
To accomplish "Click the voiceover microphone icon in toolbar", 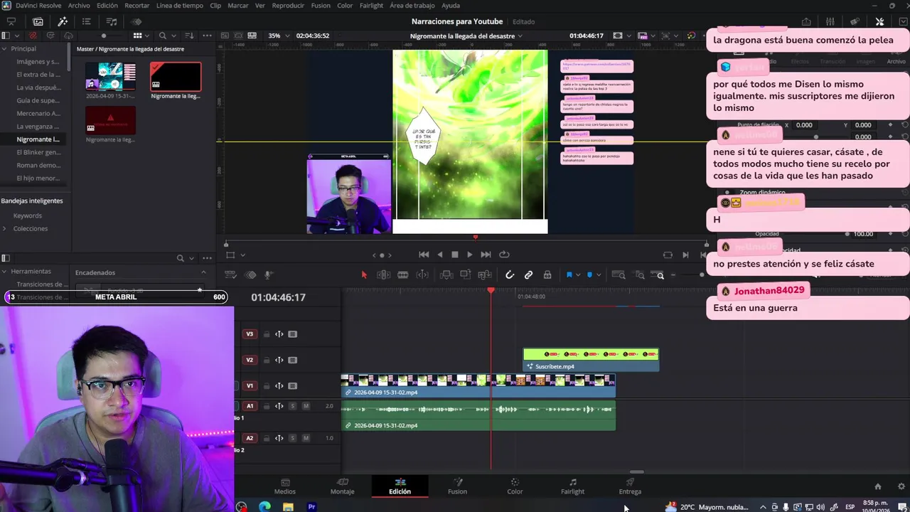I will [x=269, y=275].
